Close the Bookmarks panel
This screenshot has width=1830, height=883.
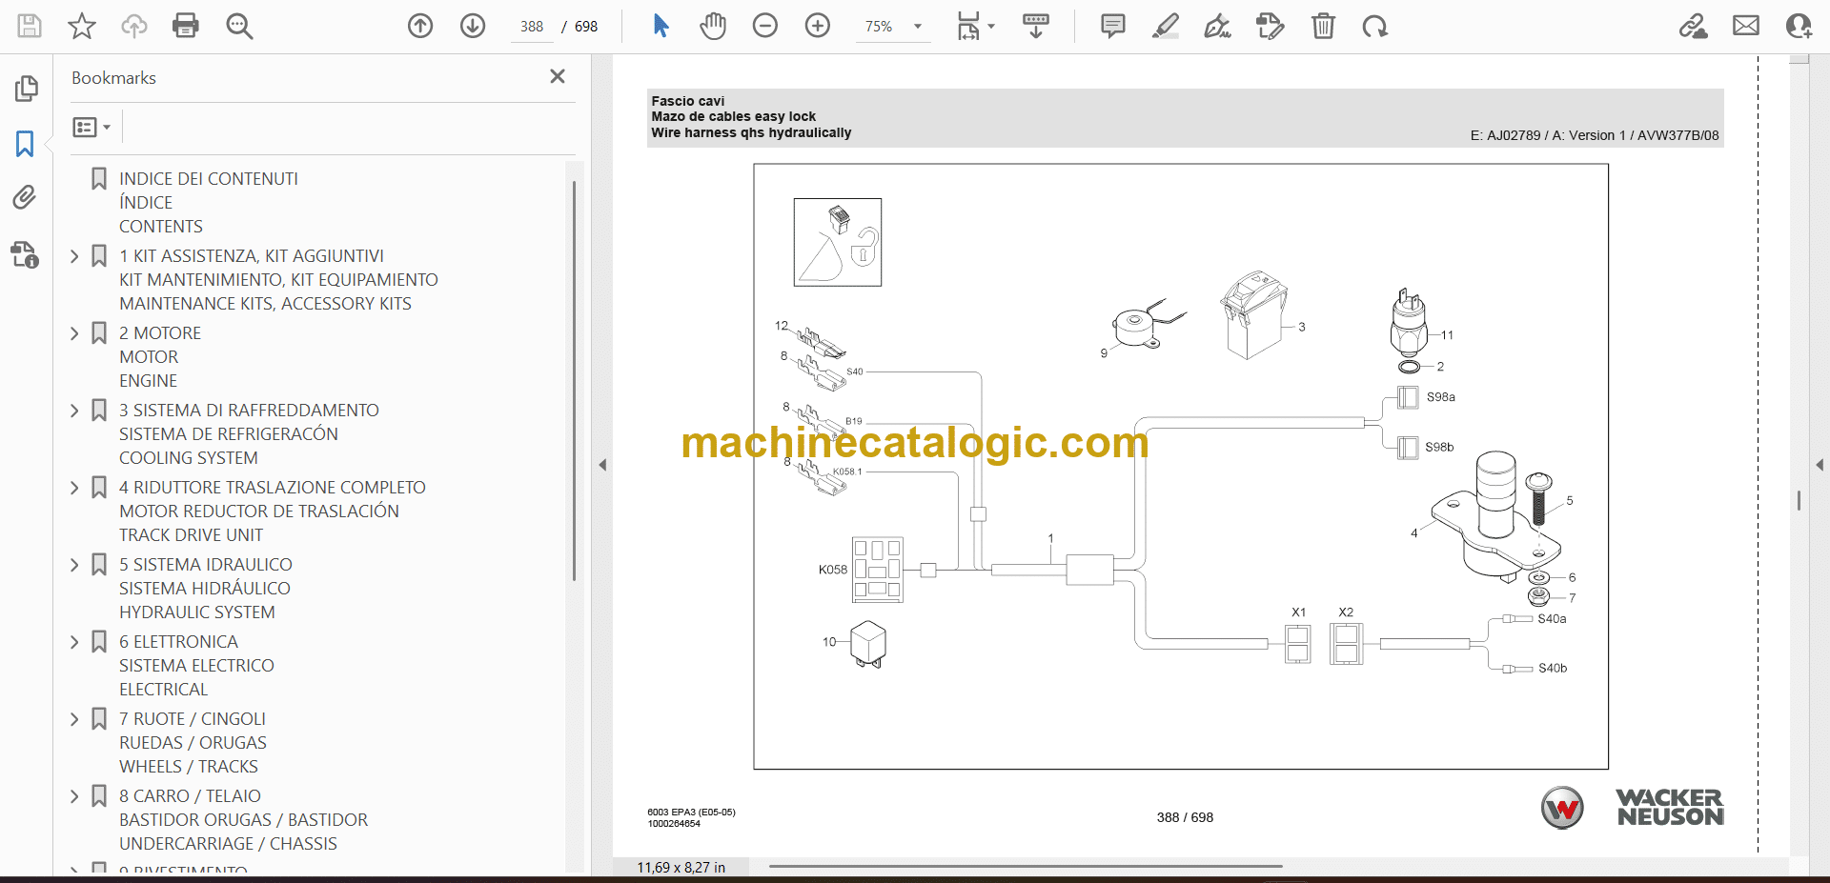(558, 76)
